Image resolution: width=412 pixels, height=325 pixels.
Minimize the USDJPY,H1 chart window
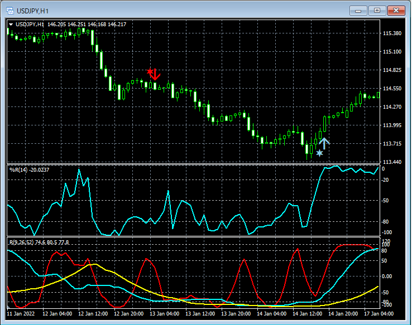pyautogui.click(x=358, y=11)
